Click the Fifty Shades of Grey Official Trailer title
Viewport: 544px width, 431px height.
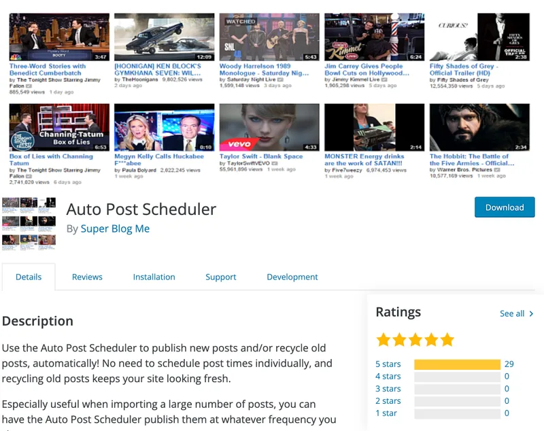(464, 69)
